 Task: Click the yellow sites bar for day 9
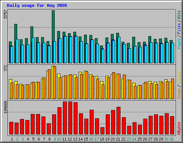click(x=53, y=82)
